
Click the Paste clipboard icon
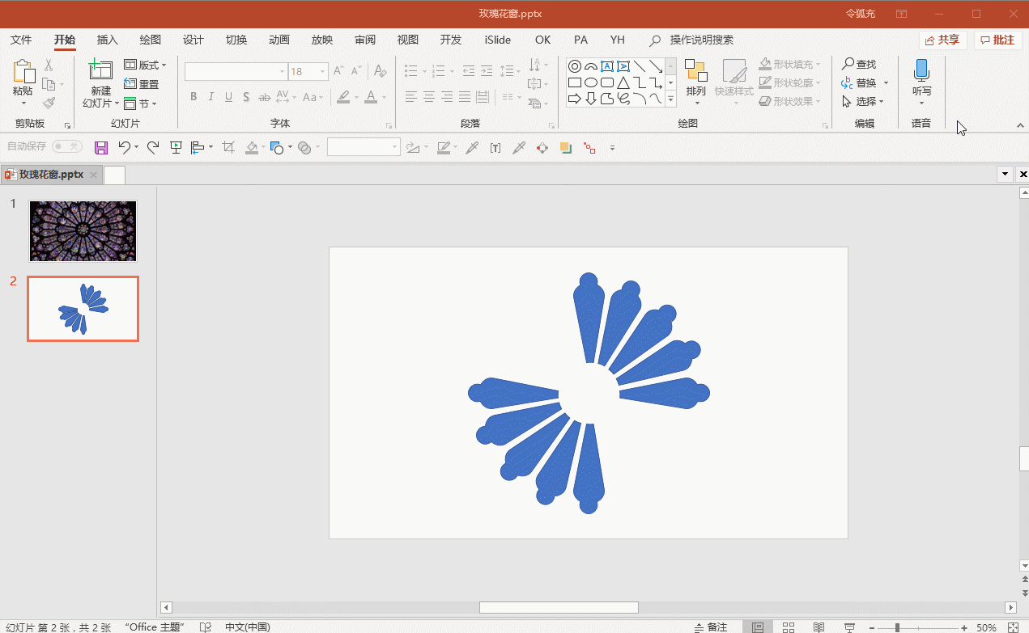point(23,71)
